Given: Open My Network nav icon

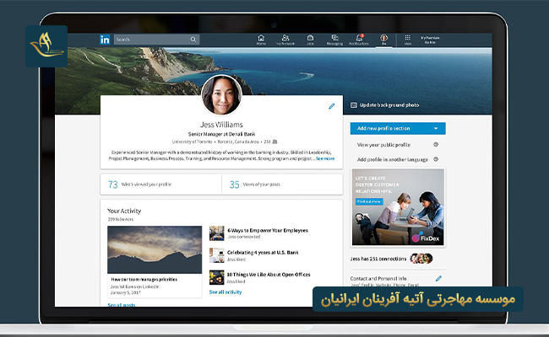Looking at the screenshot, I should pyautogui.click(x=285, y=40).
